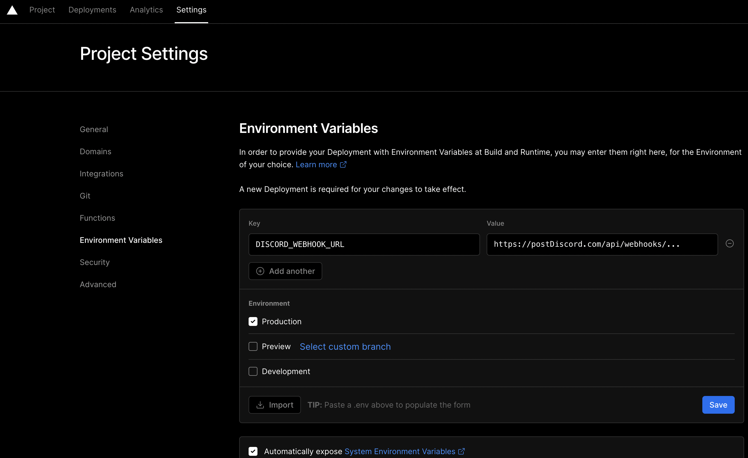Remove the DISCORD_WEBHOOK_URL variable row

pos(729,244)
